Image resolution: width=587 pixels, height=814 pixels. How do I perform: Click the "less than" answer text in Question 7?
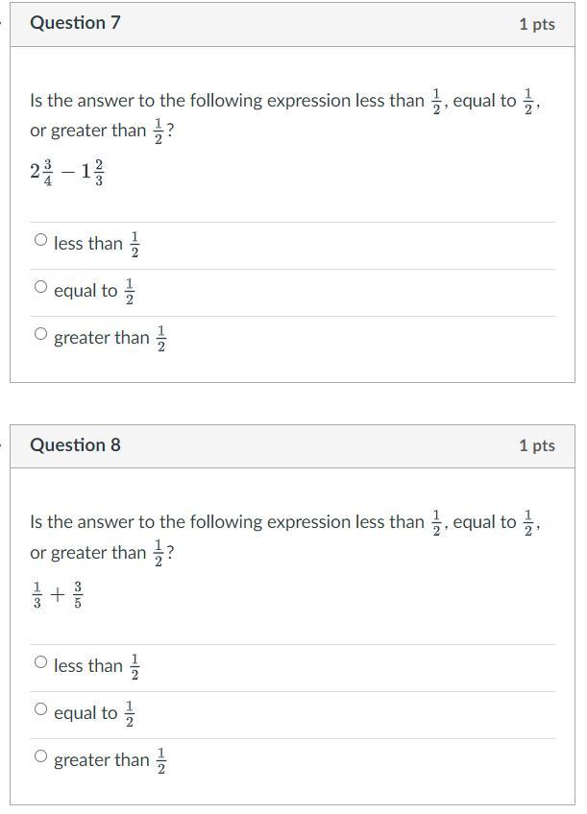(x=87, y=244)
